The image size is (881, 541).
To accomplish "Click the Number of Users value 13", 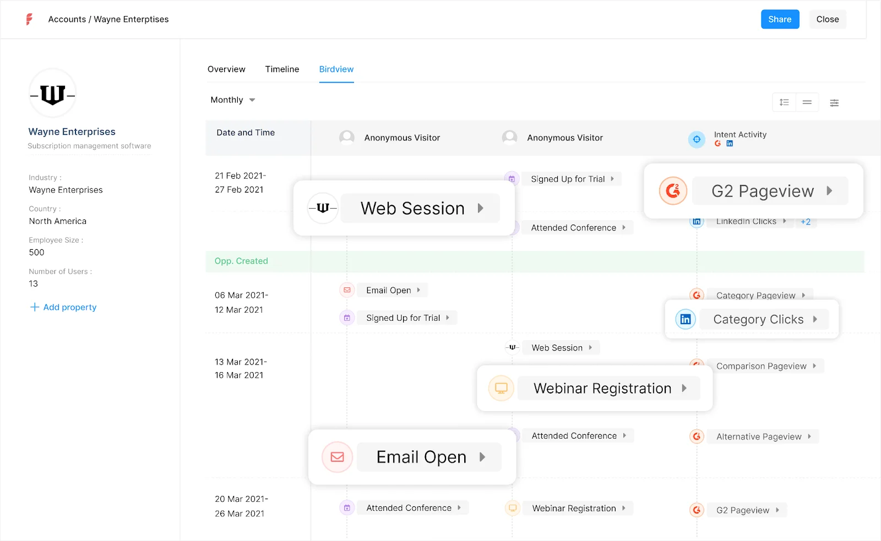I will (x=34, y=283).
